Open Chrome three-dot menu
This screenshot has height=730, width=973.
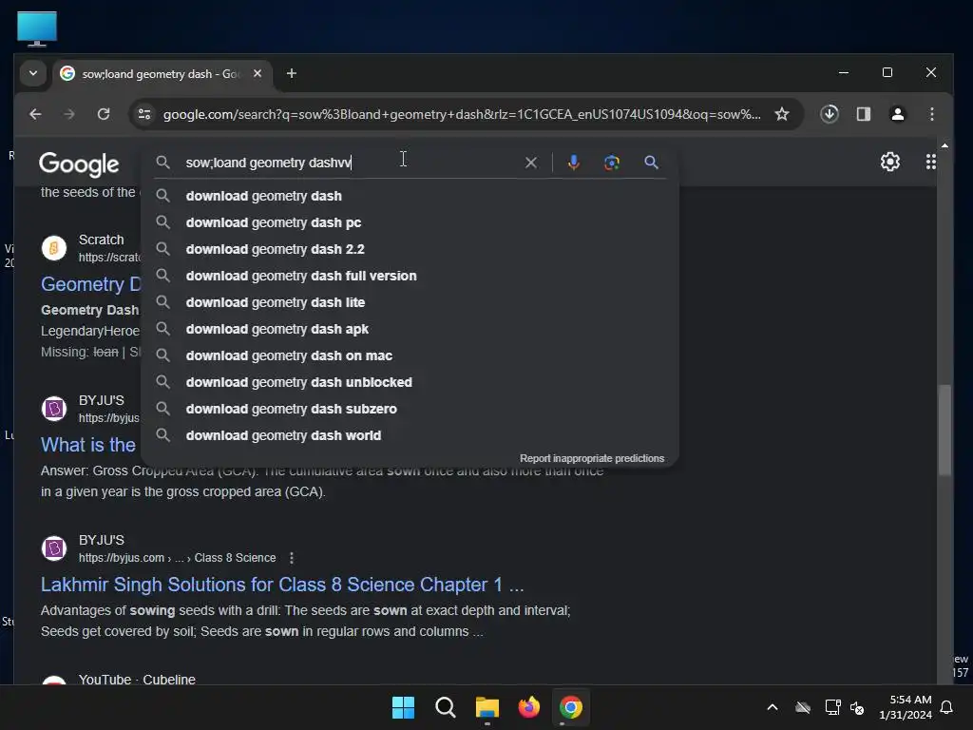931,114
